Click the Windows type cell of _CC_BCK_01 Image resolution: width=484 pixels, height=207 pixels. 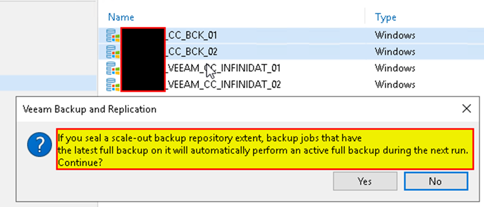click(395, 36)
